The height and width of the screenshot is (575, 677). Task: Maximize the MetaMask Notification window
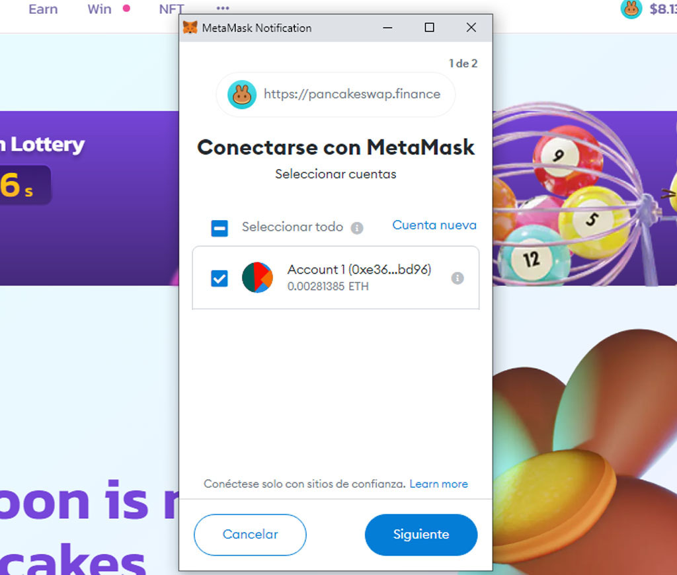click(x=429, y=28)
